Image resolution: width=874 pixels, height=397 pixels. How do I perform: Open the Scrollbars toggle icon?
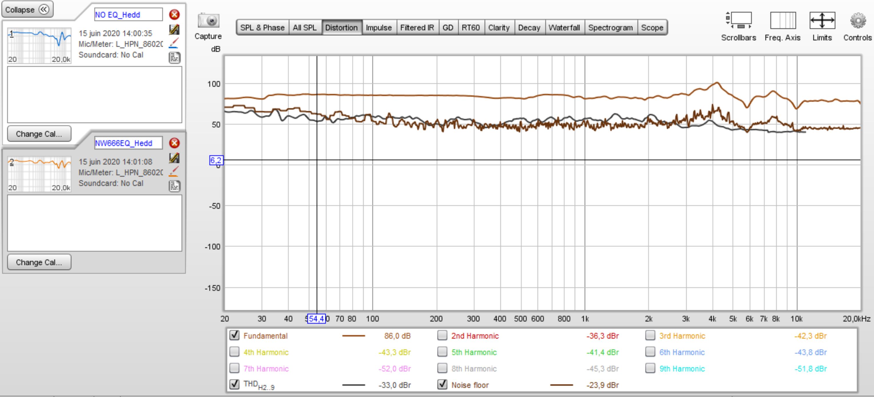click(739, 20)
